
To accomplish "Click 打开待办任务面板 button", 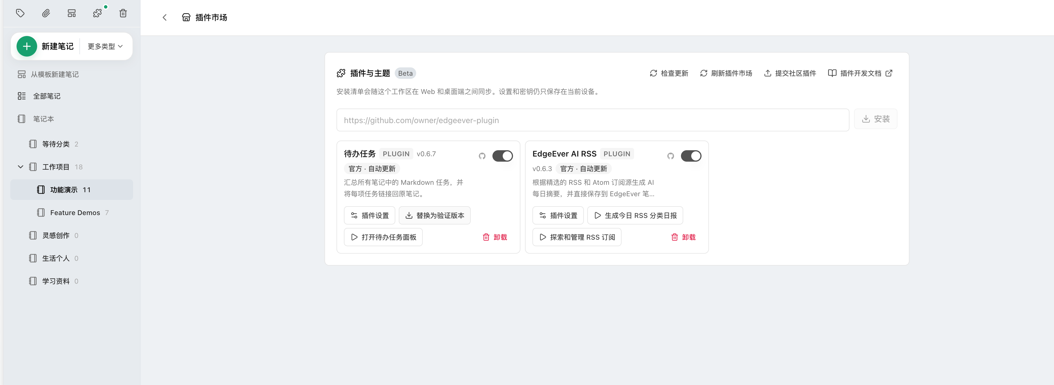I will point(383,237).
